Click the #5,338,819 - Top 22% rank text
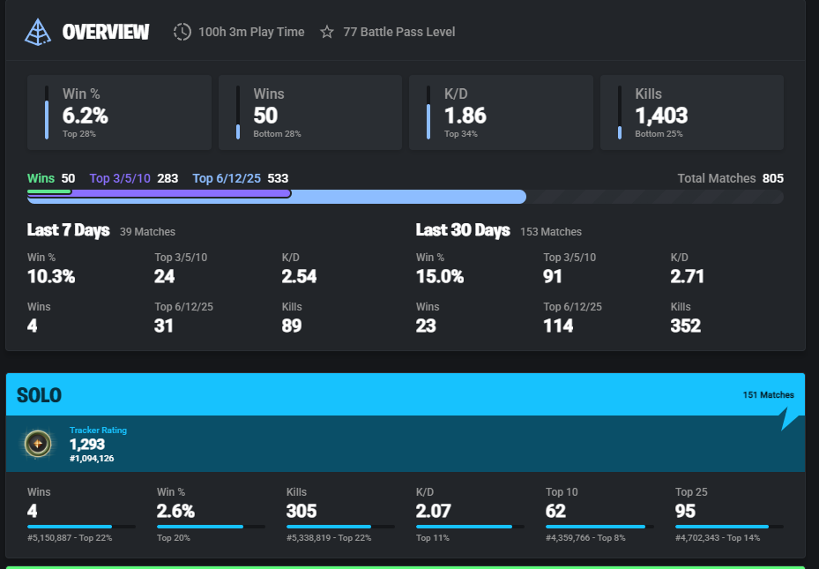Screen dimensions: 819x569 tap(329, 537)
